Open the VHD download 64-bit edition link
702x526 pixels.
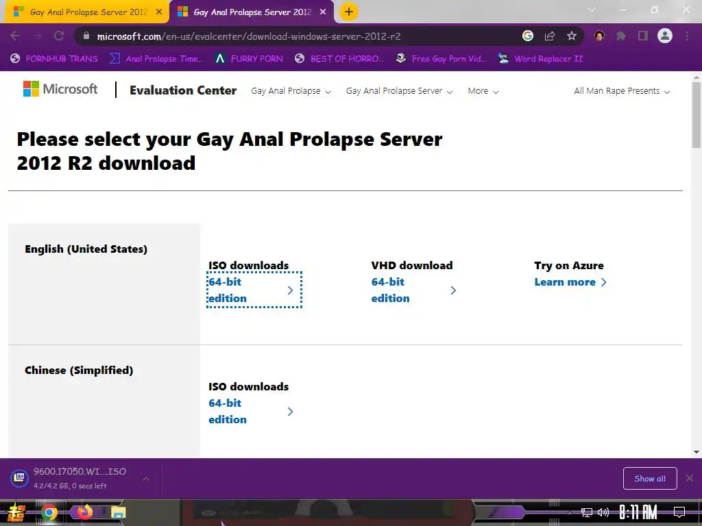(x=413, y=290)
